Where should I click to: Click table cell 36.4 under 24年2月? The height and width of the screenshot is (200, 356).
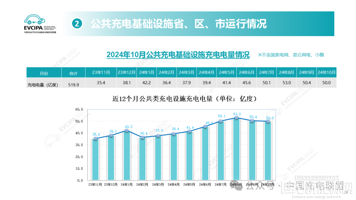[x=167, y=83]
